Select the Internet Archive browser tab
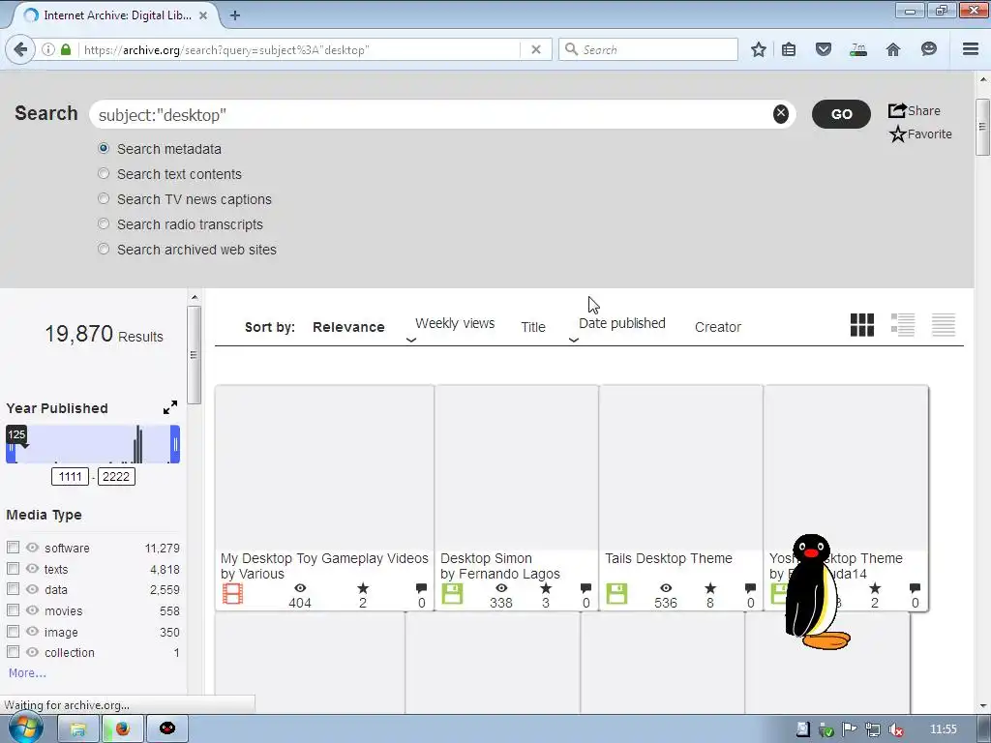Image resolution: width=991 pixels, height=743 pixels. (117, 15)
